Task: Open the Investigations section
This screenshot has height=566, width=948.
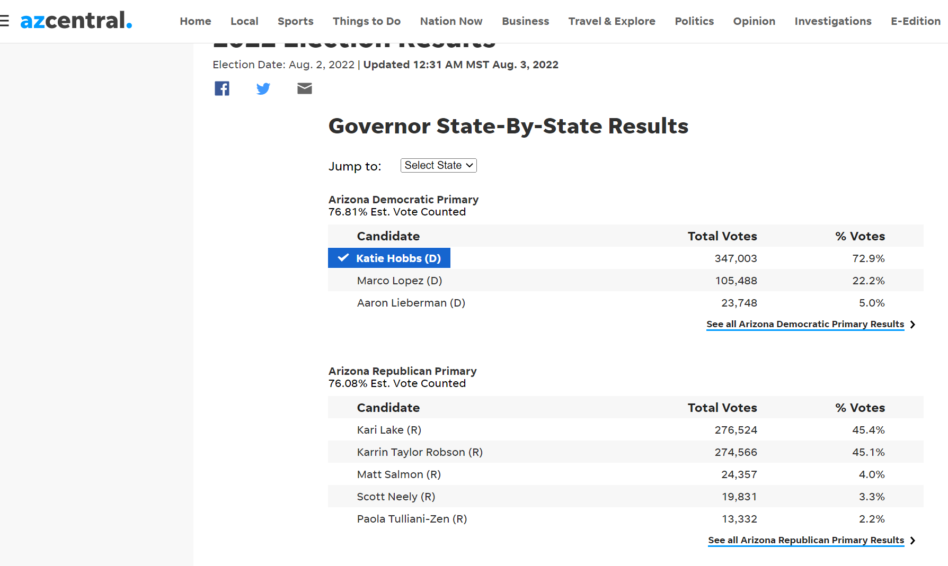Action: click(x=833, y=21)
